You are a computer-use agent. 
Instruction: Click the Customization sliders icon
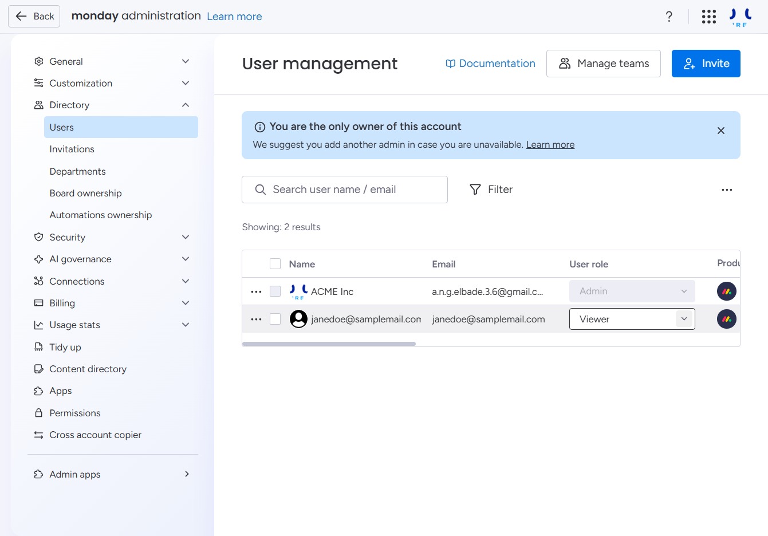tap(38, 83)
